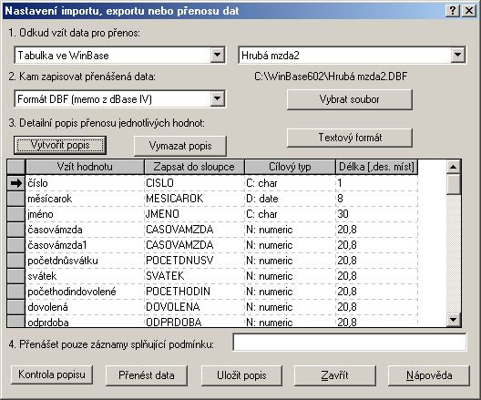The width and height of the screenshot is (481, 400).
Task: Select the 'JMENO' target column cell
Action: pyautogui.click(x=194, y=214)
